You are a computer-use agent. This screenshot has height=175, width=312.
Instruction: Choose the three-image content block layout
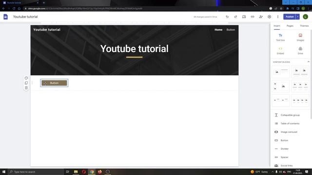click(300, 87)
